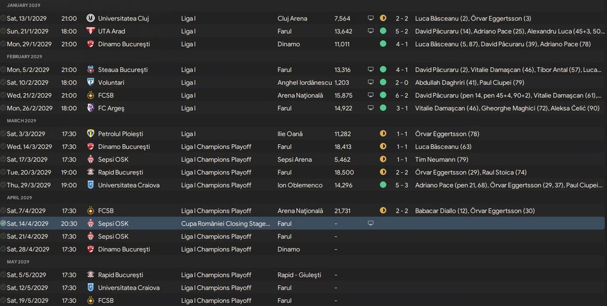
Task: Toggle the tick circle beside Sat, 21/4/2029
Action: tap(3, 236)
